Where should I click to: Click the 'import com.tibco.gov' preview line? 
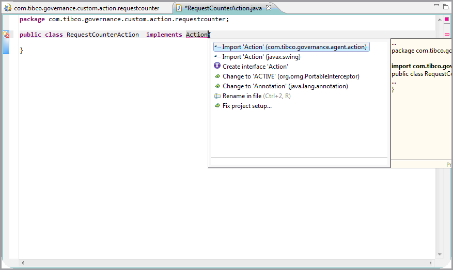click(x=421, y=66)
